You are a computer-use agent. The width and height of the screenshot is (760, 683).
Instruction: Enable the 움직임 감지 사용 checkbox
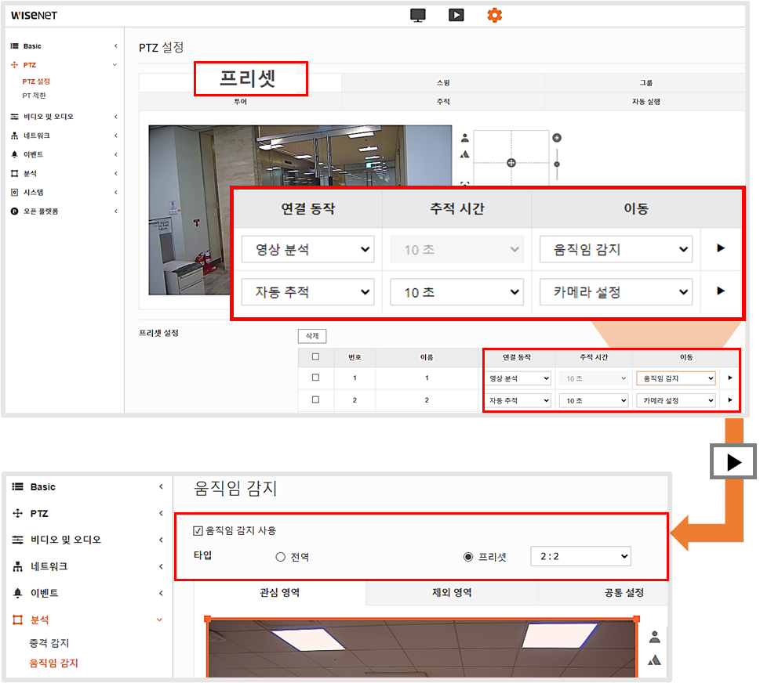(x=198, y=530)
